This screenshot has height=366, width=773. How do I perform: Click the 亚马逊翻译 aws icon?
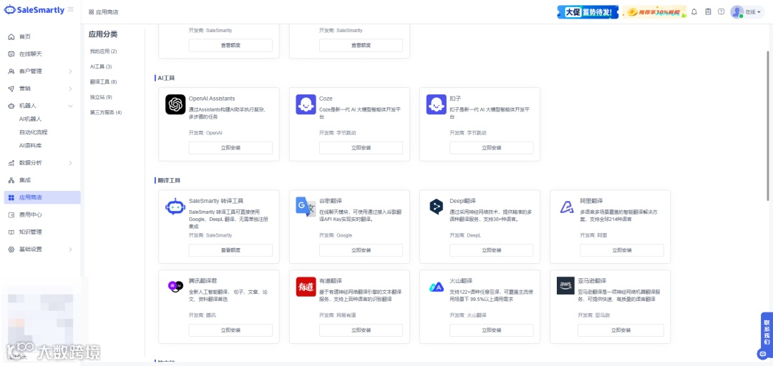click(565, 286)
